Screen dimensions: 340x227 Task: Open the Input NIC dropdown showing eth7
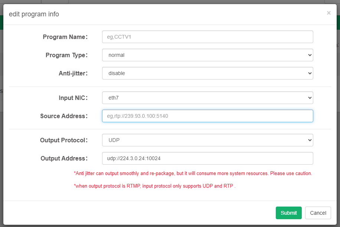[x=207, y=98]
